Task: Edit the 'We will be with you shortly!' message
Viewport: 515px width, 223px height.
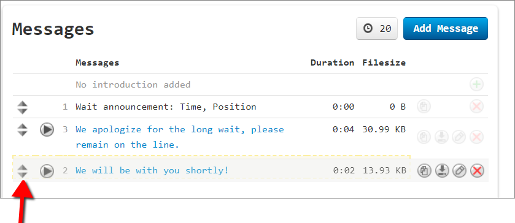Action: 460,170
